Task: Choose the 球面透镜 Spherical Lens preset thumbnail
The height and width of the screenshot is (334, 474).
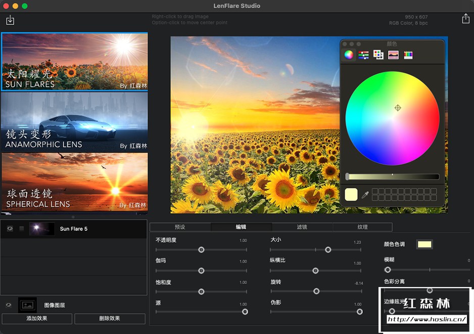Action: pyautogui.click(x=74, y=181)
